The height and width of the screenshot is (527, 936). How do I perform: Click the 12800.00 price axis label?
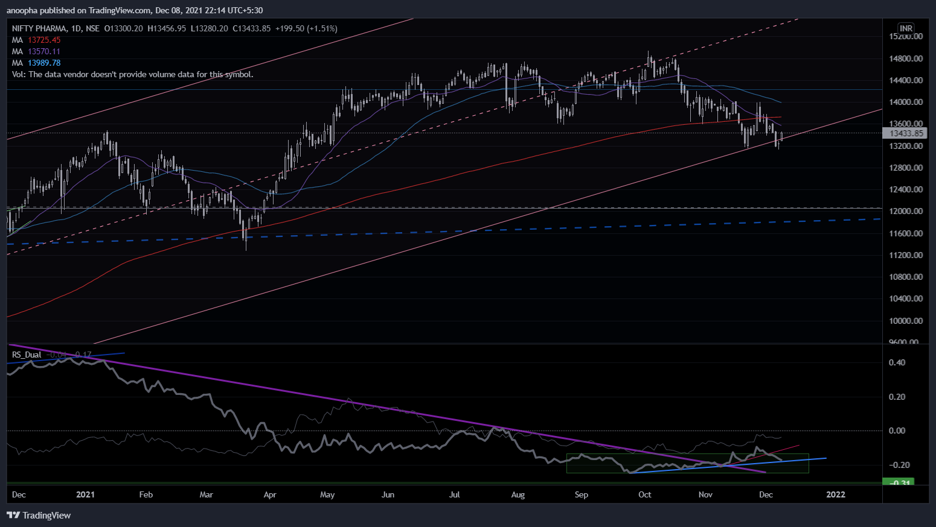point(906,168)
